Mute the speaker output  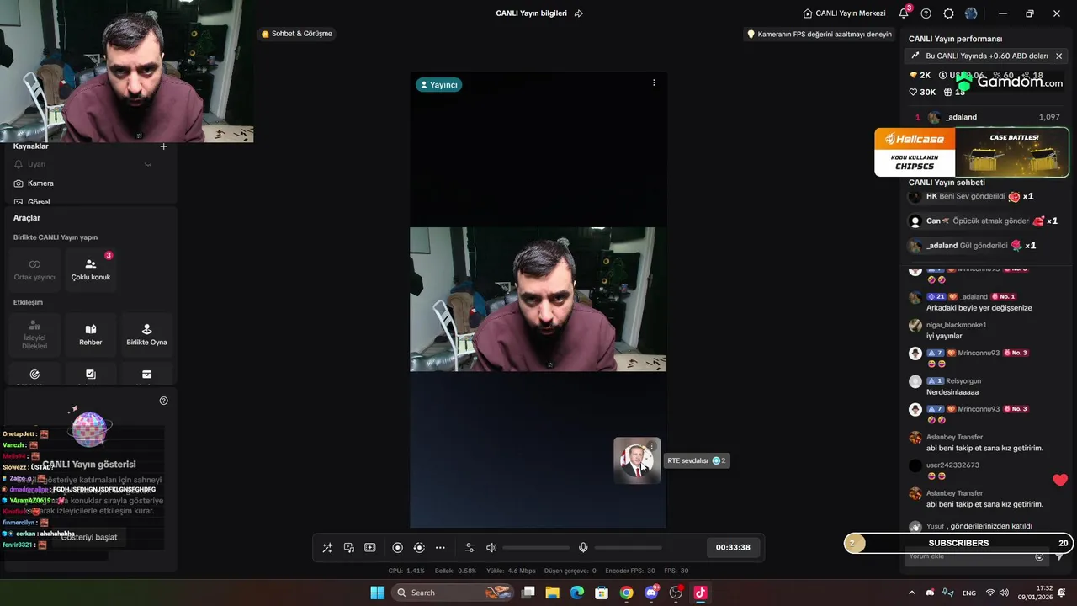(x=491, y=547)
